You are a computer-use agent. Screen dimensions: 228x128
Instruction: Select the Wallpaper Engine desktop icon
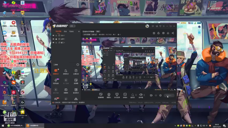[23, 5]
